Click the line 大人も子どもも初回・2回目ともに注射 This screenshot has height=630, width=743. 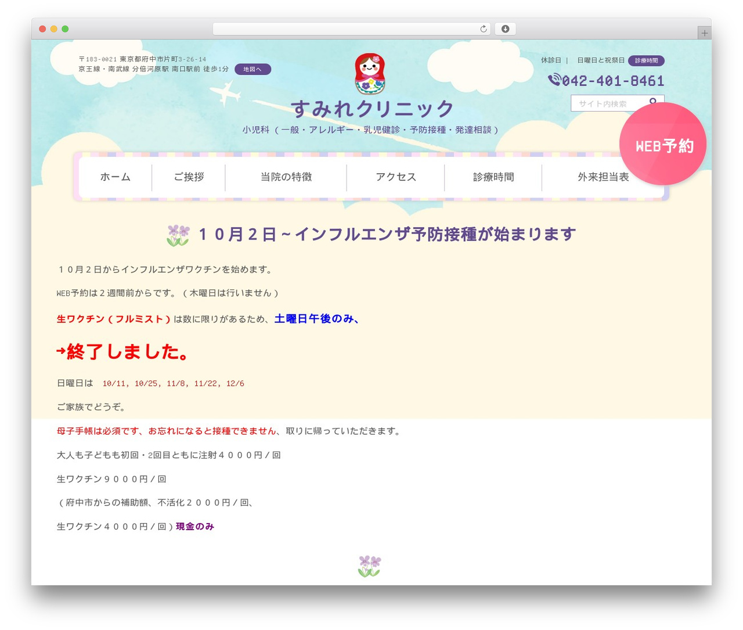(x=169, y=456)
